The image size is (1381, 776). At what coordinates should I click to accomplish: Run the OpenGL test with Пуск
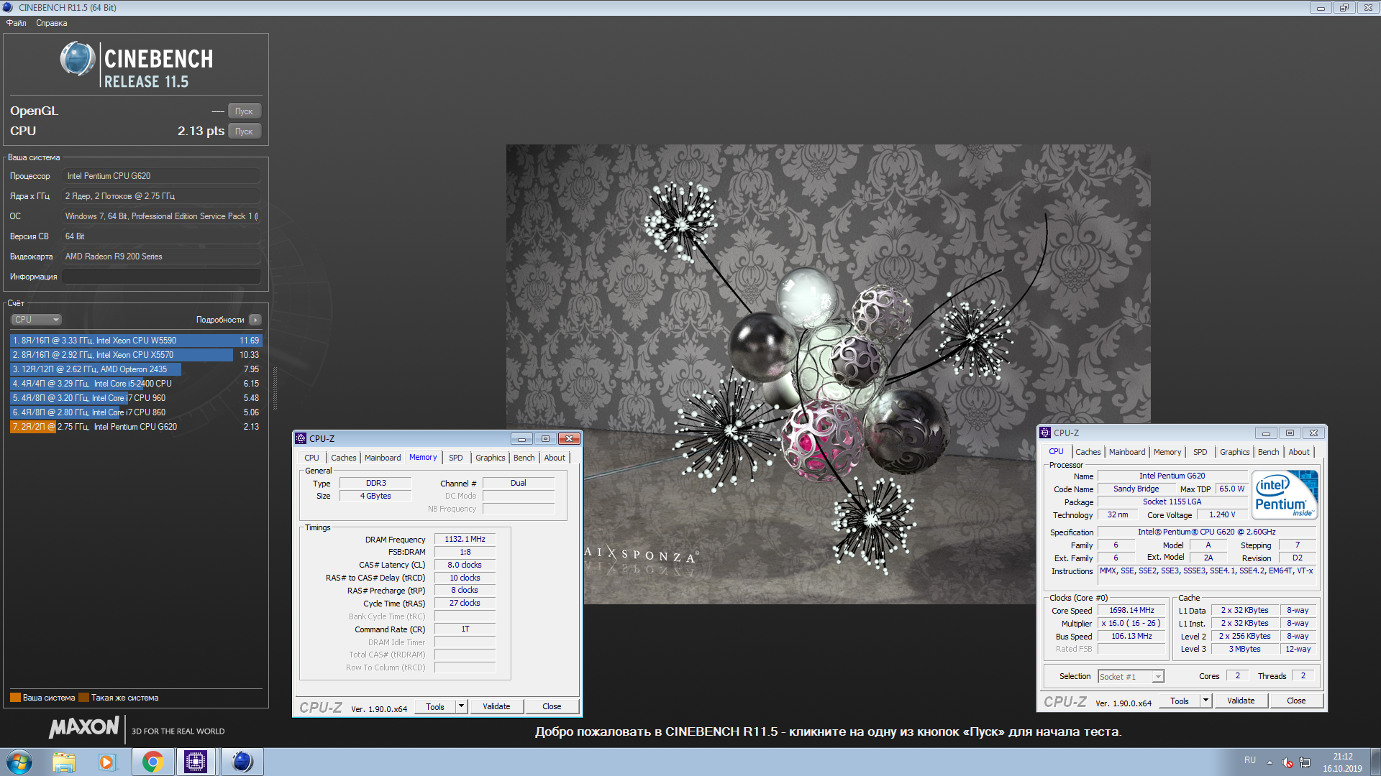coord(245,111)
